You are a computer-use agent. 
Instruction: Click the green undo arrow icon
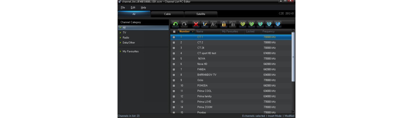[x=176, y=24]
